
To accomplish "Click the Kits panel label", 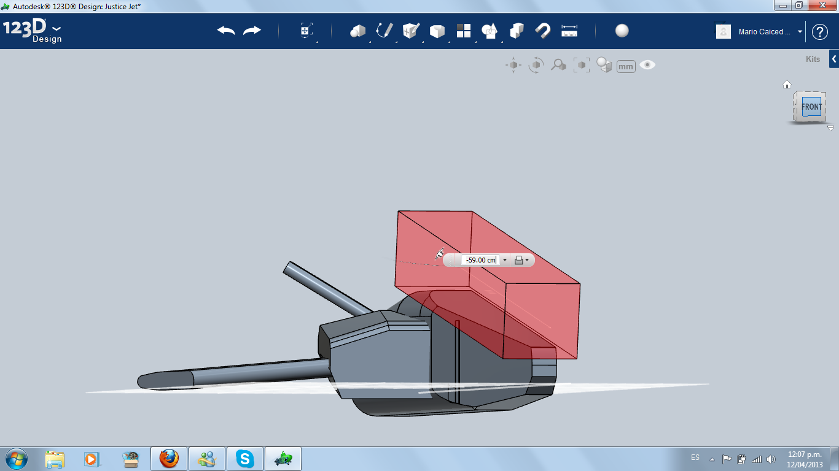I will coord(813,59).
